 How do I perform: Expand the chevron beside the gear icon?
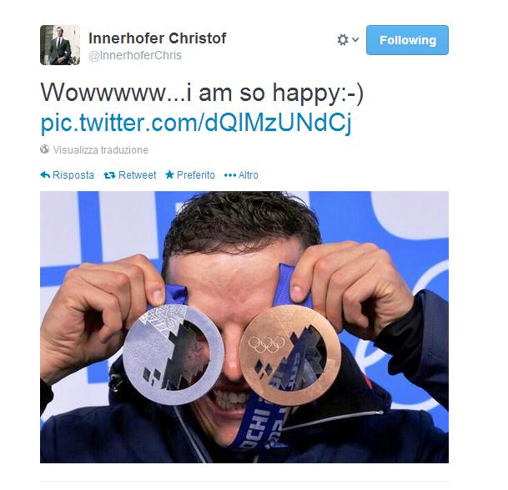click(x=355, y=39)
